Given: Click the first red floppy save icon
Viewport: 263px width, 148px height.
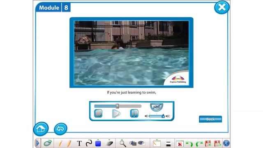Looking at the screenshot, I should click(208, 143).
